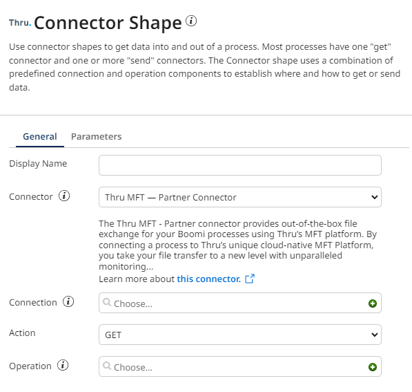Select the General tab
This screenshot has width=412, height=392.
(x=40, y=137)
